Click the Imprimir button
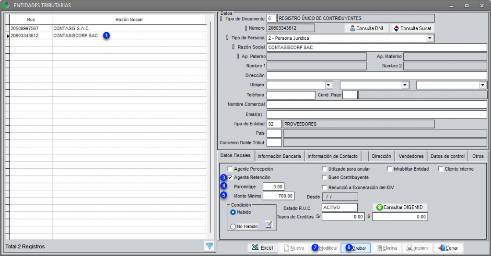The height and width of the screenshot is (256, 491). pos(418,248)
